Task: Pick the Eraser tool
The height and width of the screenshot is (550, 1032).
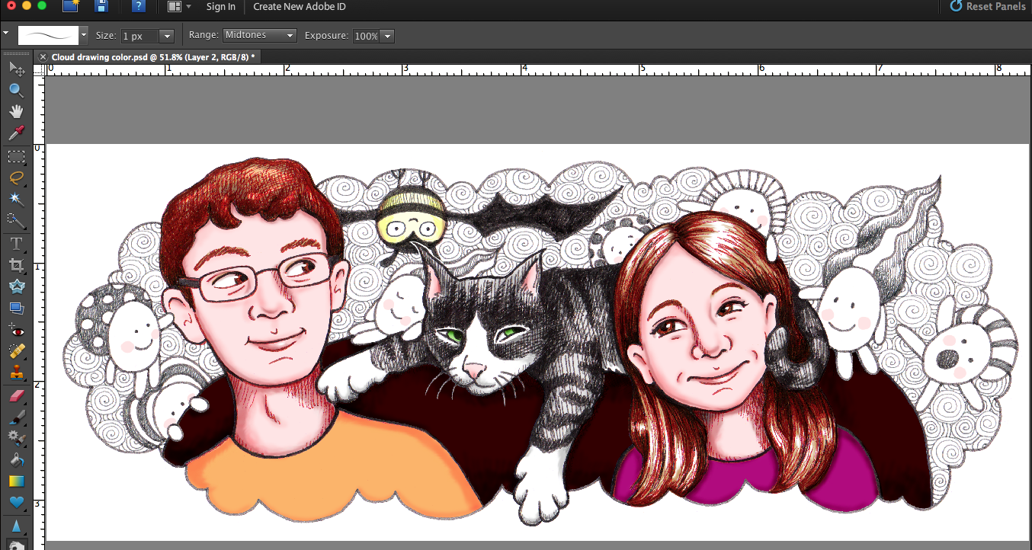Action: coord(16,395)
